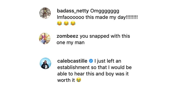
Task: Select the first laughing-crying emoji
Action: pyautogui.click(x=59, y=23)
